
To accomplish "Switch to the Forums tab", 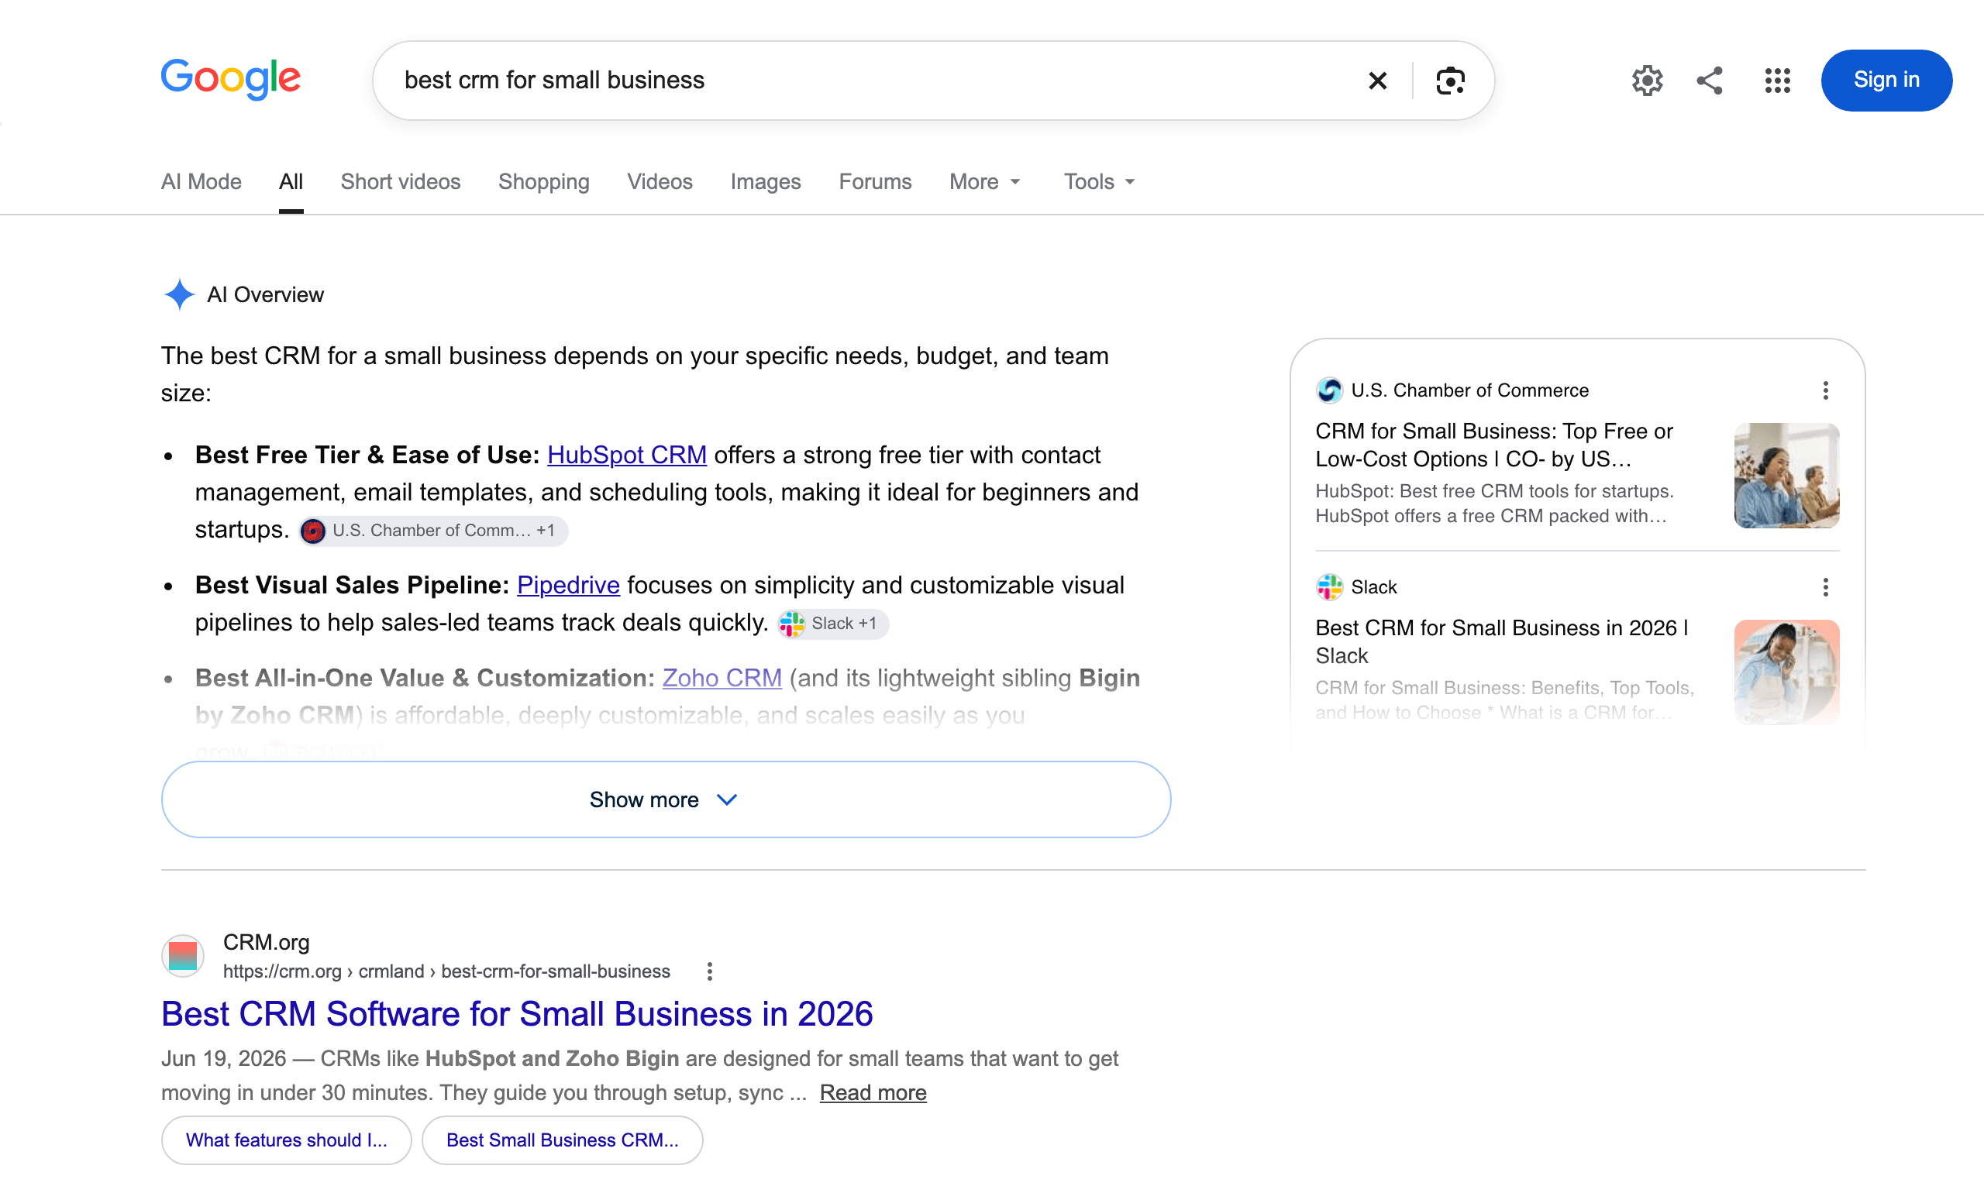I will 875,182.
